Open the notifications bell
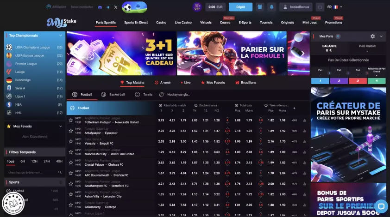This screenshot has width=390, height=217. [x=271, y=7]
